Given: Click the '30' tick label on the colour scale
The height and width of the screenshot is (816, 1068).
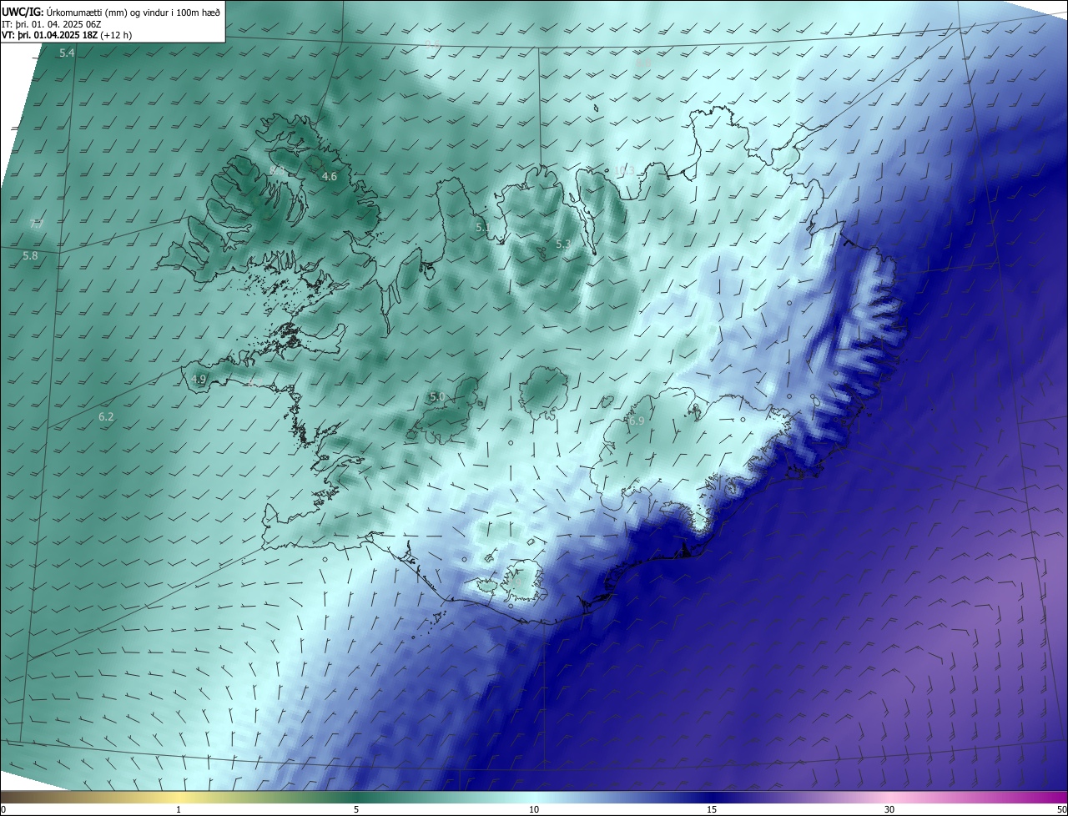Looking at the screenshot, I should [889, 810].
